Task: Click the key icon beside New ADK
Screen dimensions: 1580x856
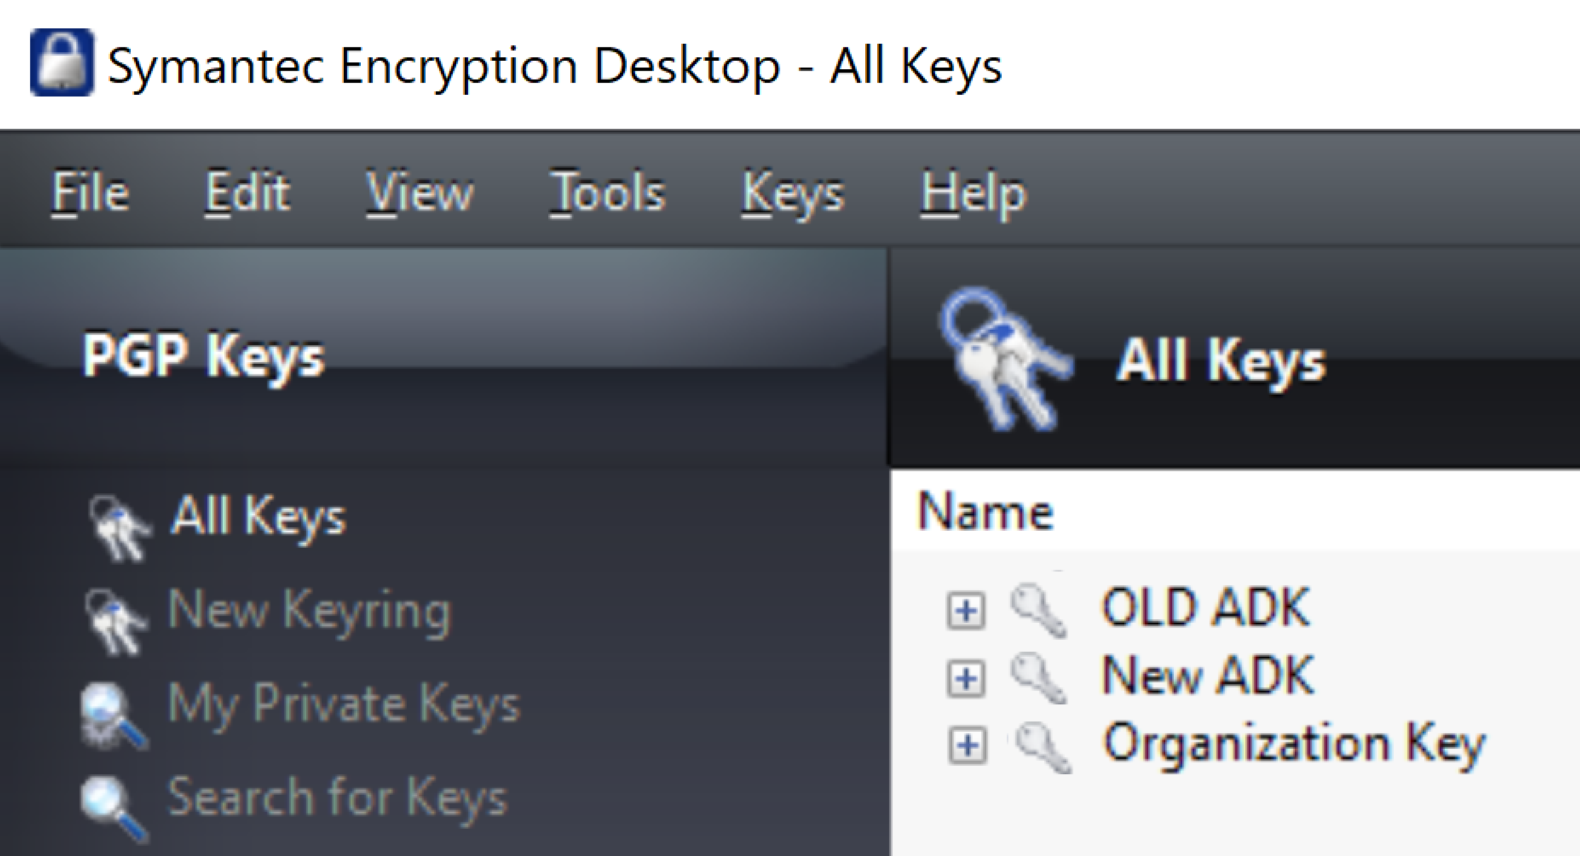Action: click(x=1039, y=678)
